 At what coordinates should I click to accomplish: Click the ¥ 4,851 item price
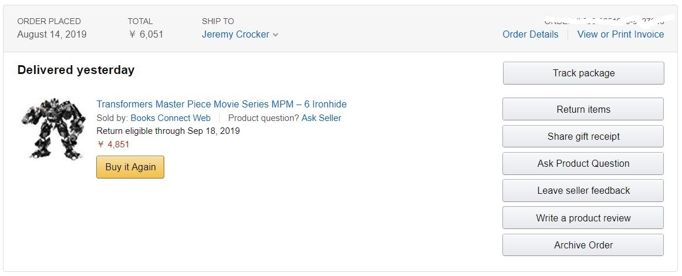[x=113, y=144]
